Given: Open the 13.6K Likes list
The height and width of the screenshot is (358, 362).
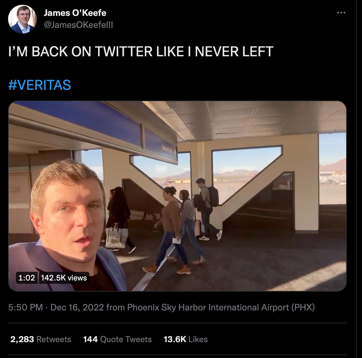Looking at the screenshot, I should [x=186, y=339].
